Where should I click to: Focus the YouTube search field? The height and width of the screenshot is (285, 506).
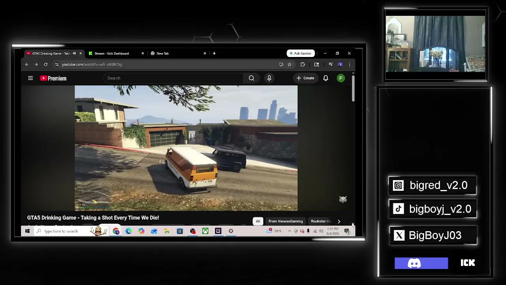174,78
